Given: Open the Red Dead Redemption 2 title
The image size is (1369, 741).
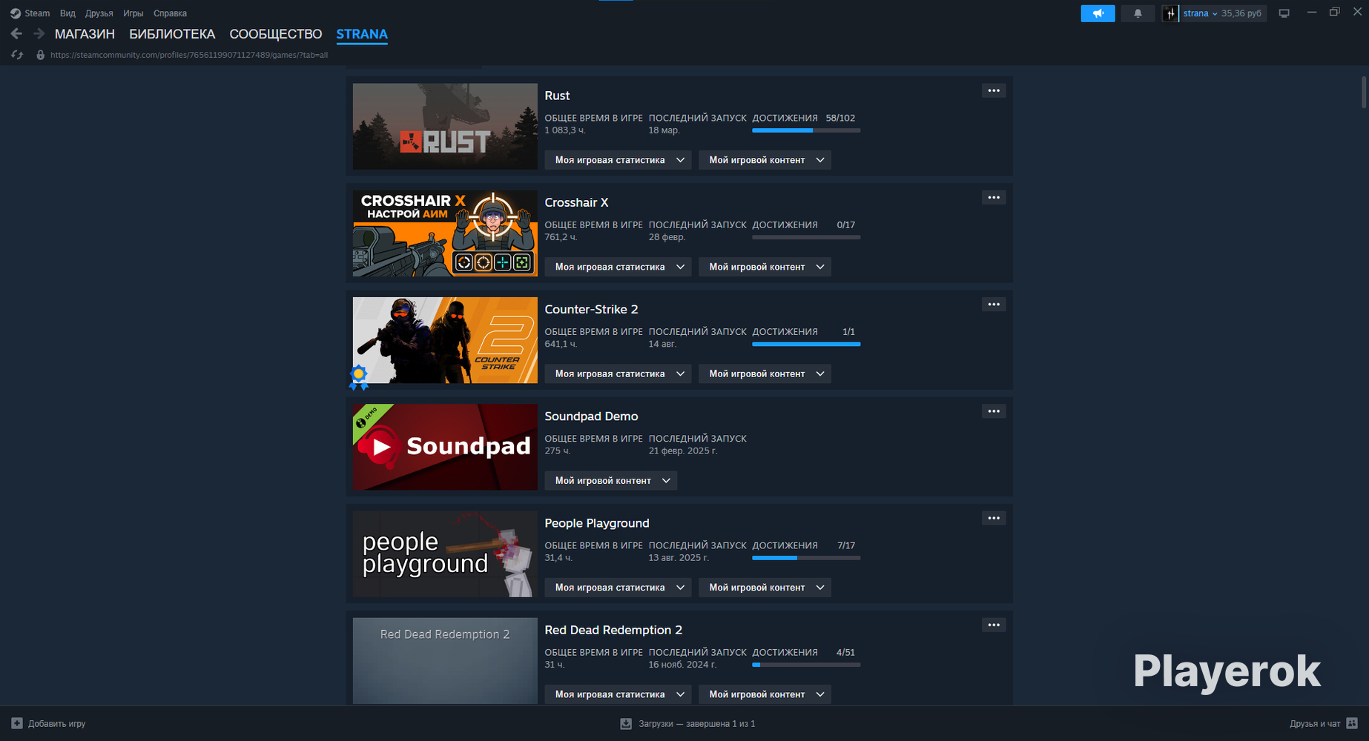Looking at the screenshot, I should click(613, 630).
